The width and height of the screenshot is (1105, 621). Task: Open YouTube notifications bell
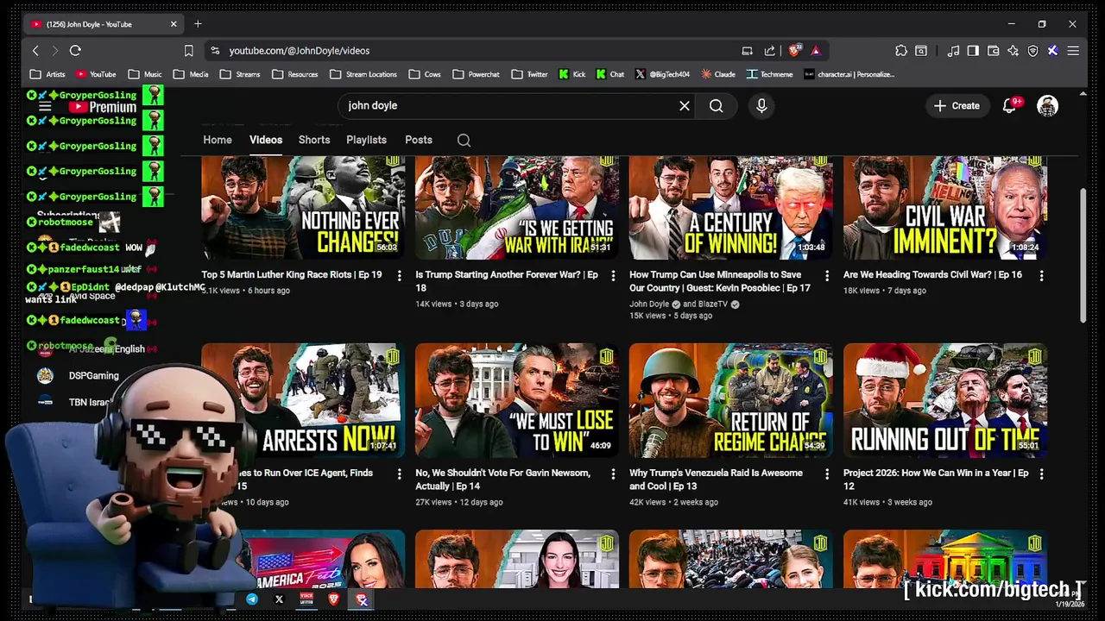pyautogui.click(x=1008, y=105)
